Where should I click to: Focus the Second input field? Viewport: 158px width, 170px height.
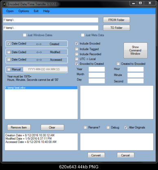pos(135,81)
